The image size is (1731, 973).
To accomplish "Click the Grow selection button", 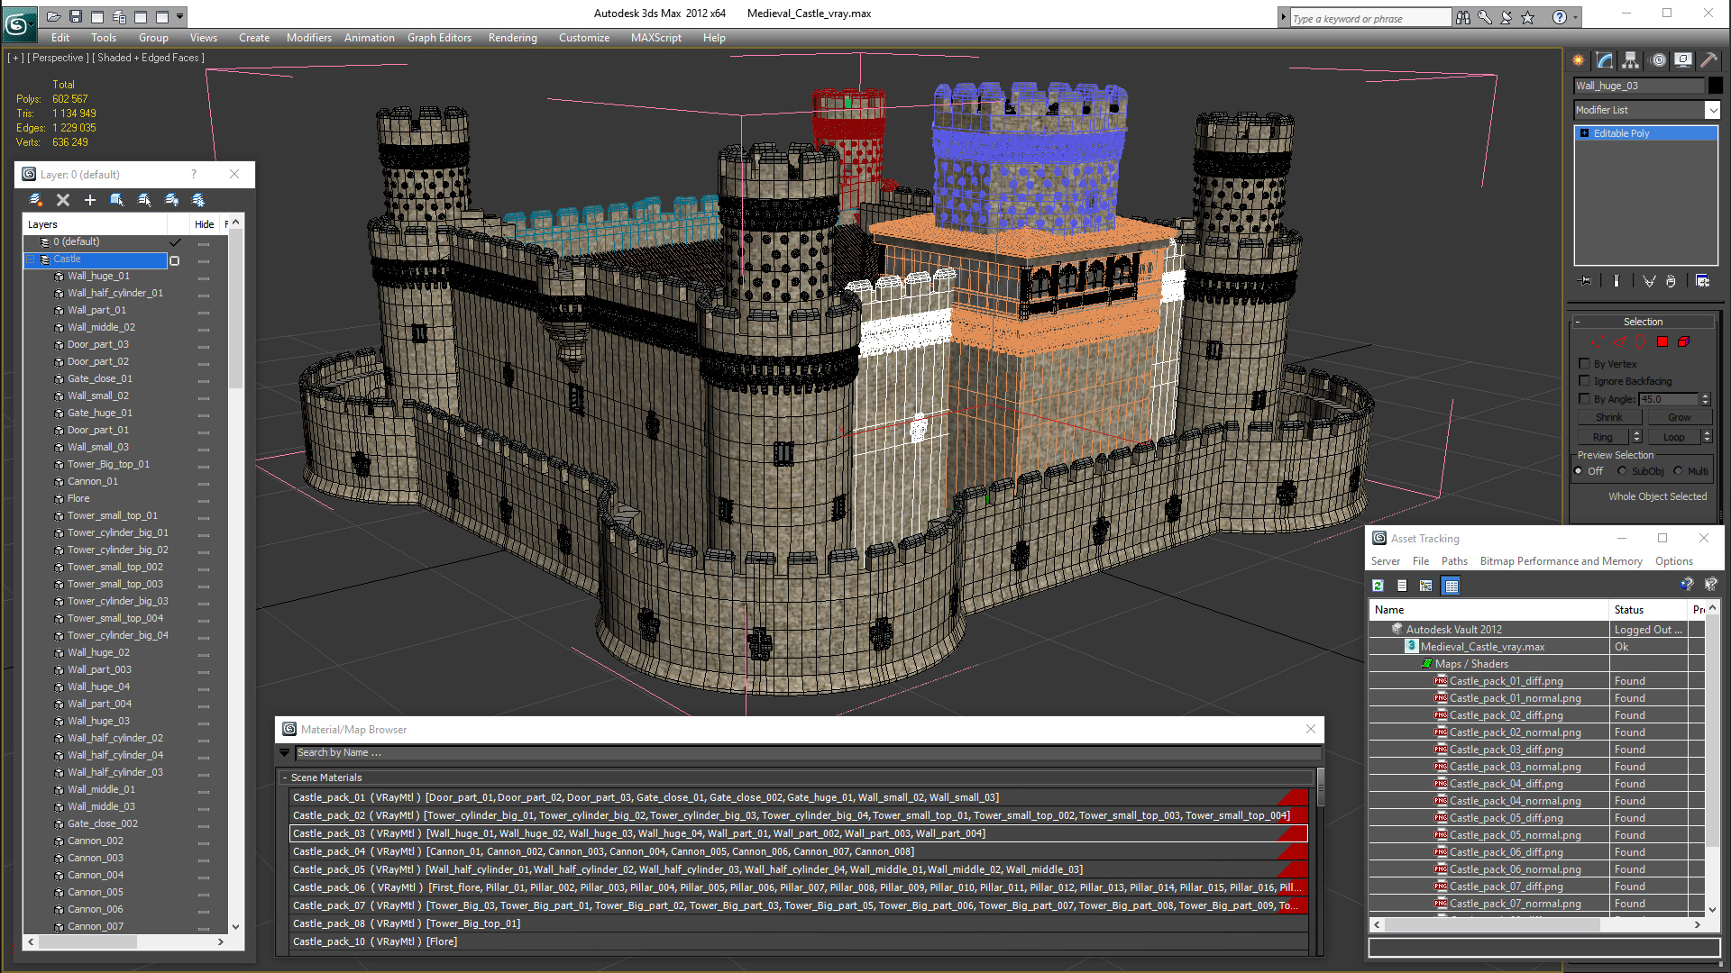I will 1679,417.
